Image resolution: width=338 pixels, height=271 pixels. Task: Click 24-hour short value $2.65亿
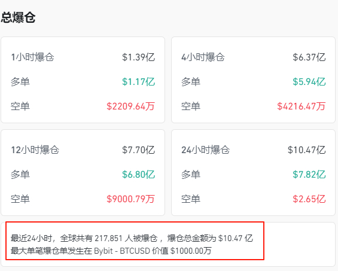[309, 199]
